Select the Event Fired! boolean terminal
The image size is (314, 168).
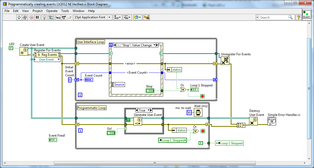[53, 140]
